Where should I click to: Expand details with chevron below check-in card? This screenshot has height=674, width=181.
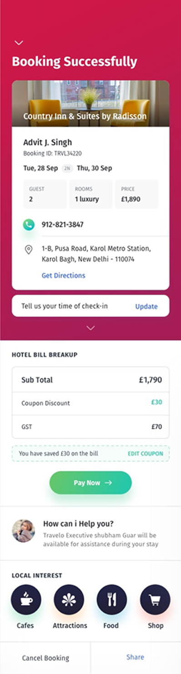pos(90,328)
